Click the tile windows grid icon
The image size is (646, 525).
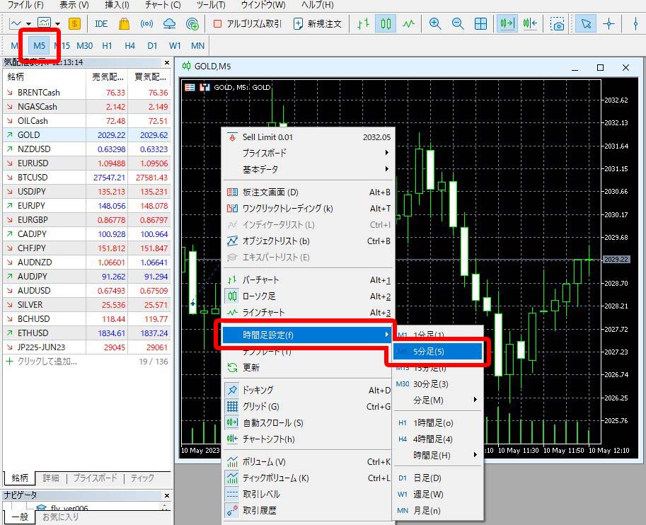(480, 23)
